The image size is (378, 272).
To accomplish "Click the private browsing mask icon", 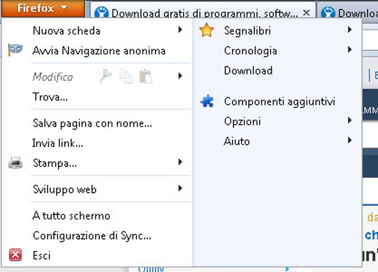I will pyautogui.click(x=15, y=50).
